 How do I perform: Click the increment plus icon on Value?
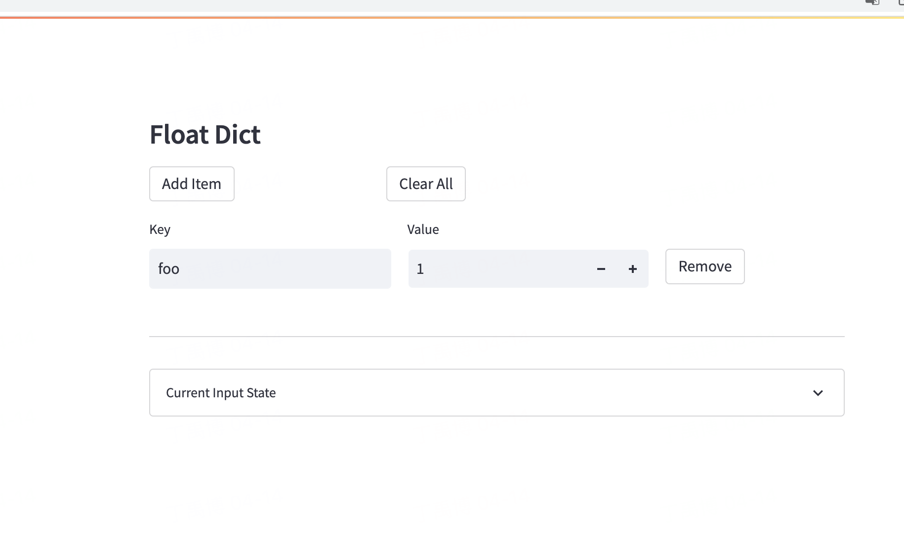[x=633, y=269]
